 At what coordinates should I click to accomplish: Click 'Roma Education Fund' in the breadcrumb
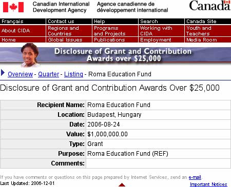[120, 74]
